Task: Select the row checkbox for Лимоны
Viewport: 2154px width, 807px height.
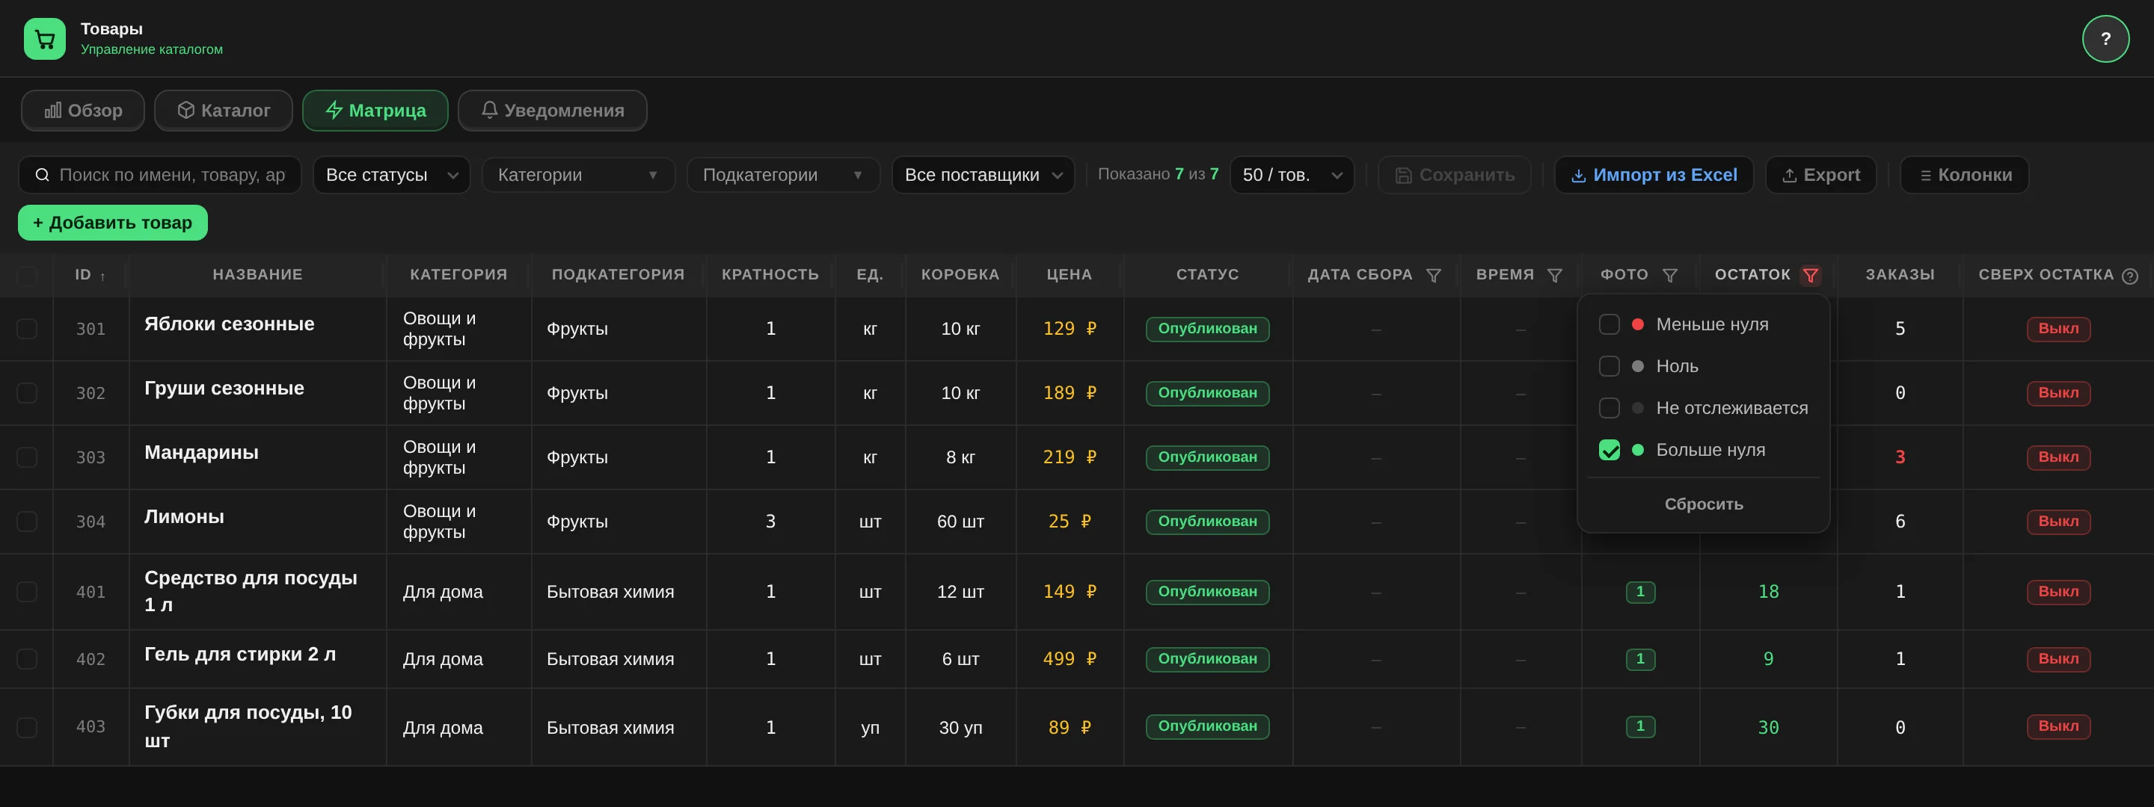Action: (x=27, y=522)
